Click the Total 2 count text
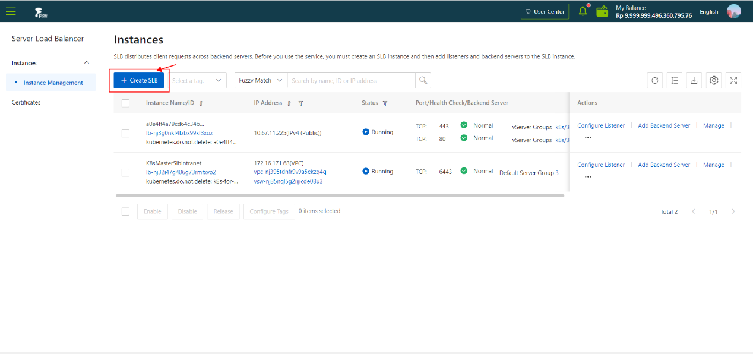This screenshot has width=753, height=354. [x=669, y=211]
